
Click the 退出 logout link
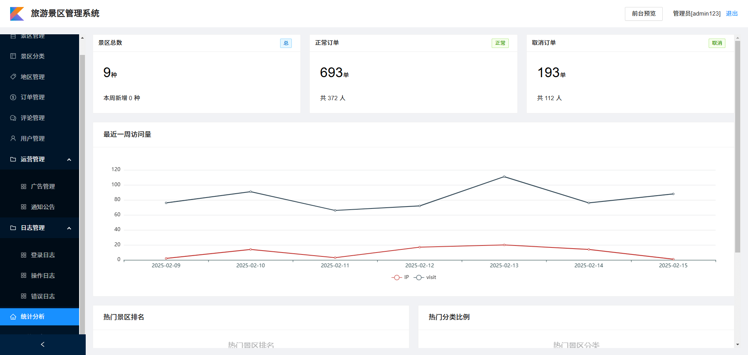coord(731,14)
